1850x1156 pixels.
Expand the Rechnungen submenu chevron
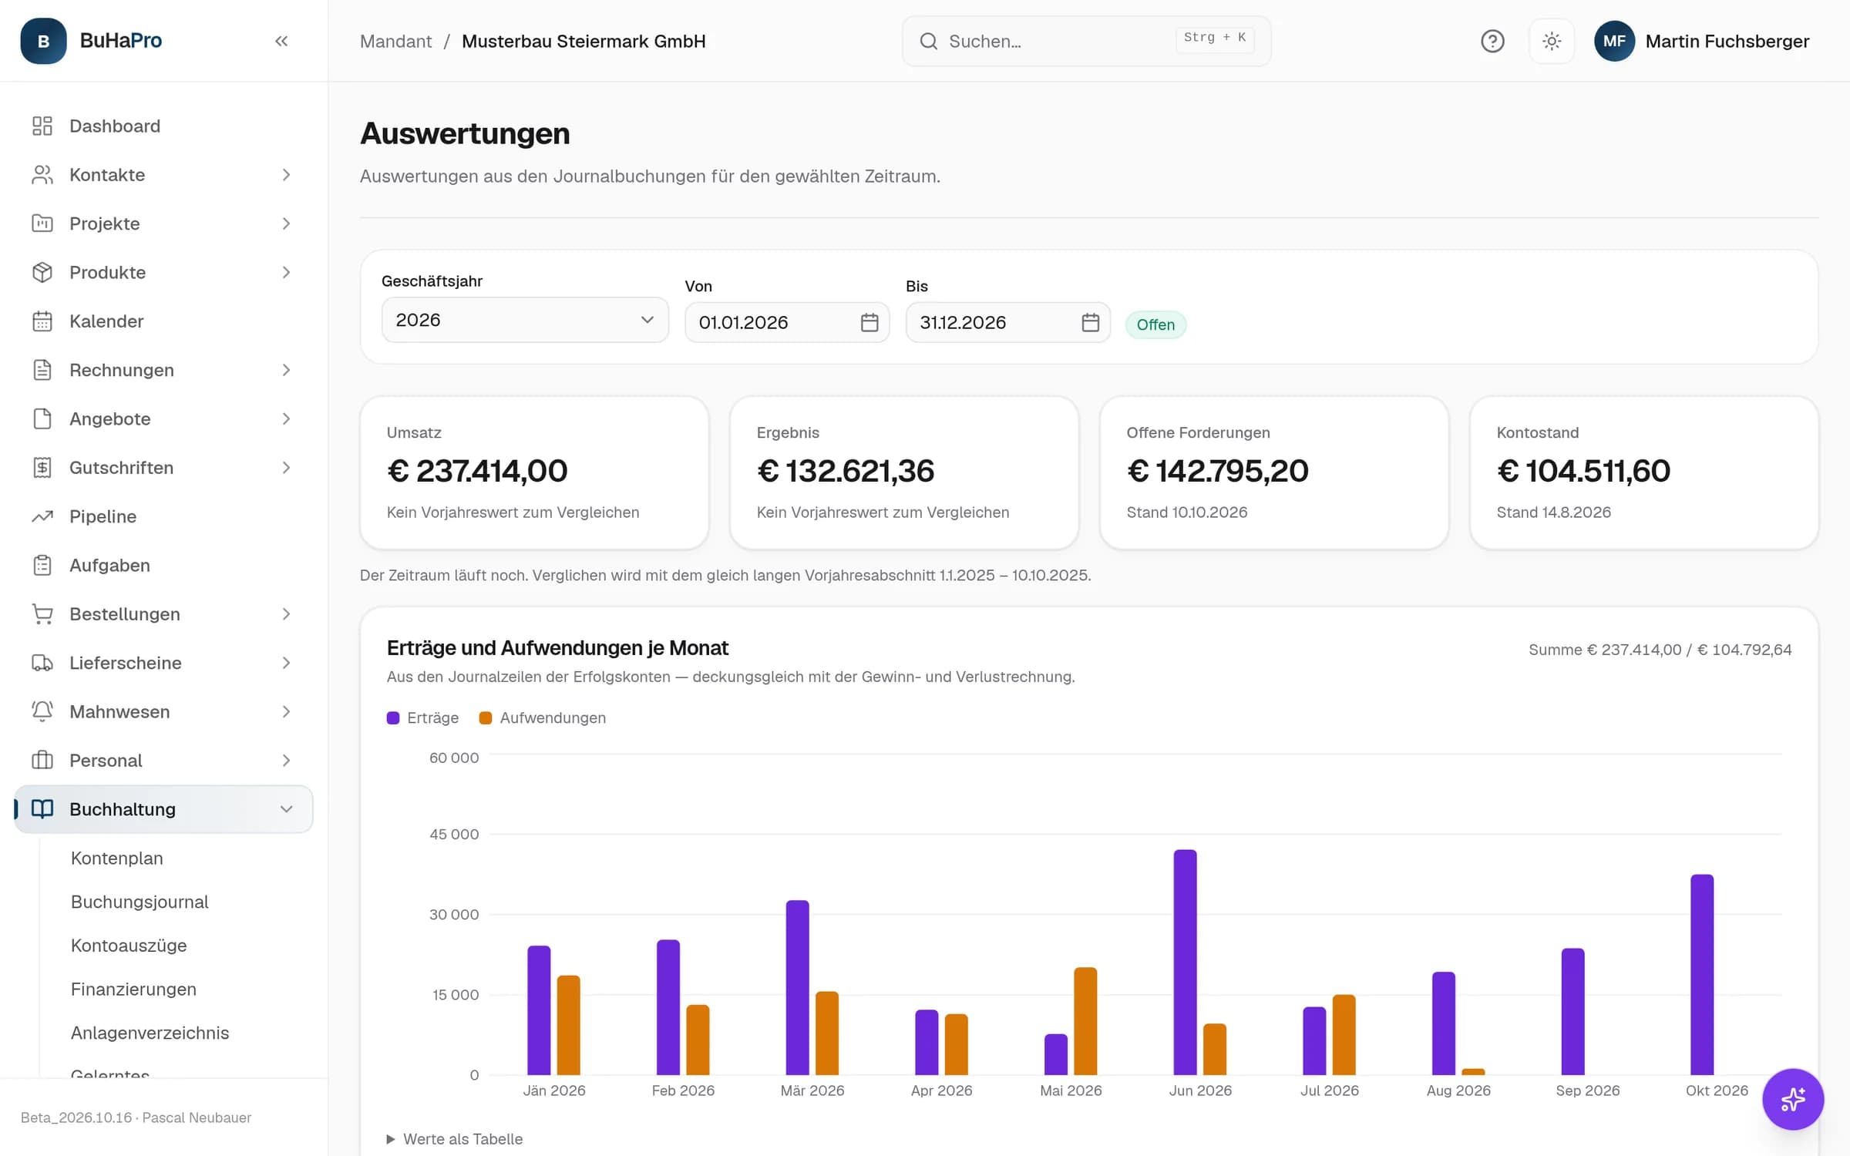pos(286,370)
